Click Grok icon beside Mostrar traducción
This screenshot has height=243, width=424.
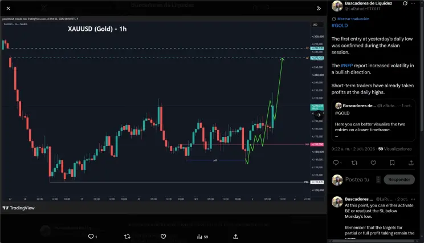[334, 19]
